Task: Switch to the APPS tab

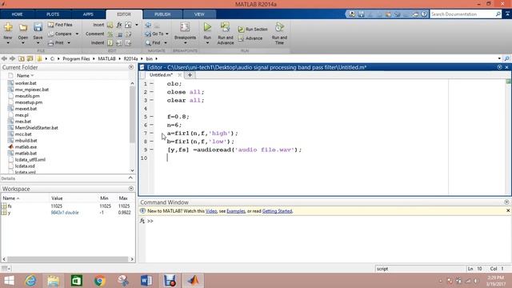Action: click(x=88, y=14)
